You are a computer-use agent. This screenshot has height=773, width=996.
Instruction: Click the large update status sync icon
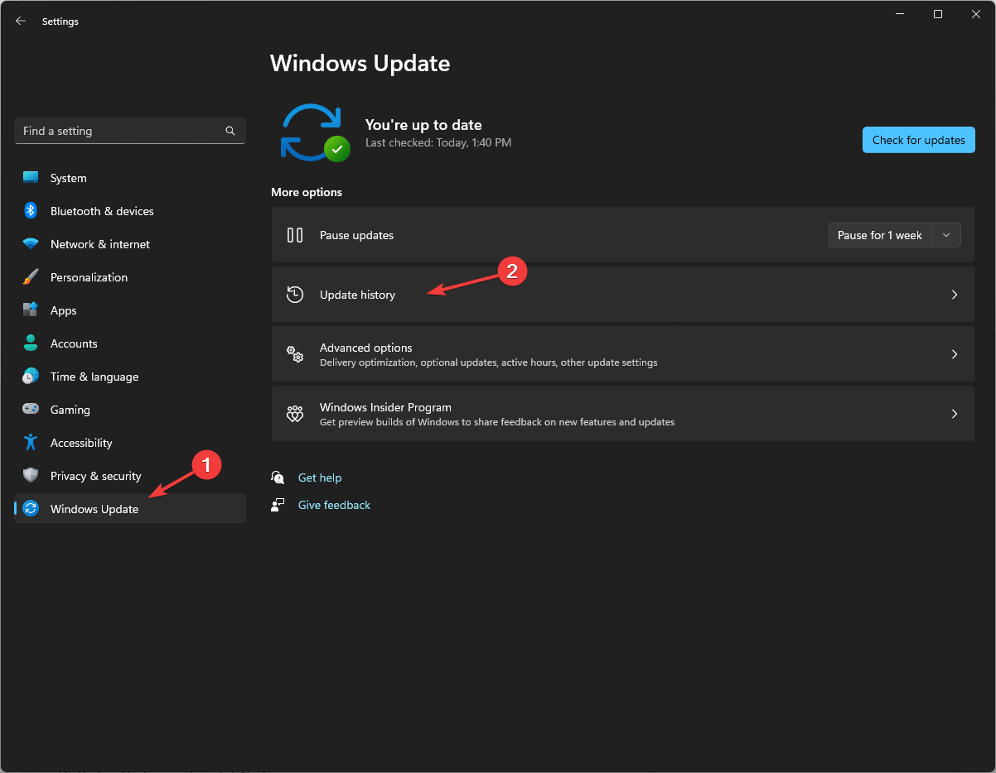point(314,132)
